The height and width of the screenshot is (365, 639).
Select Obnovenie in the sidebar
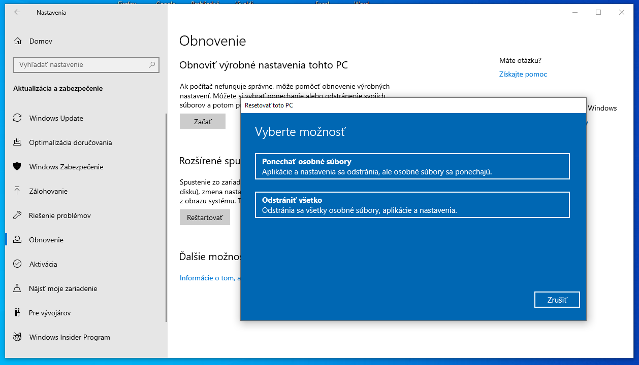click(46, 240)
